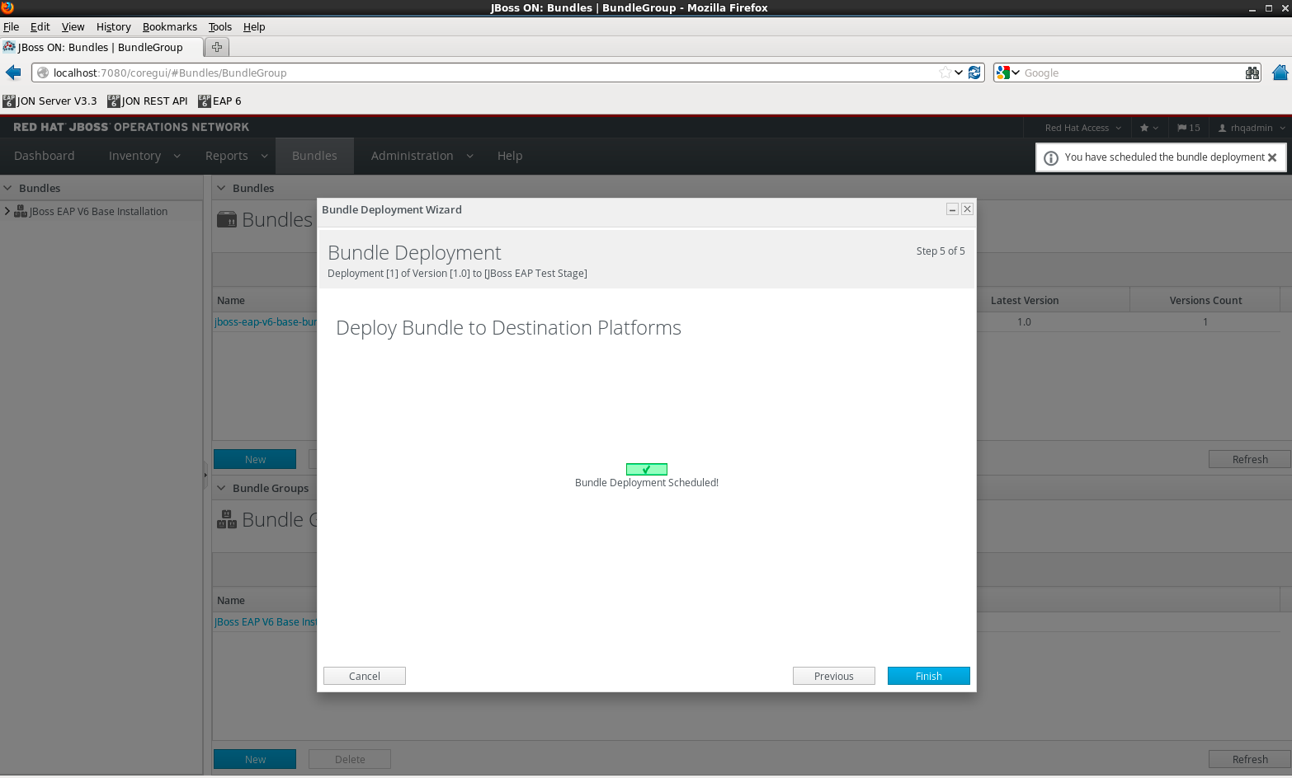This screenshot has height=778, width=1292.
Task: Dismiss the scheduled deployment notification
Action: [x=1272, y=157]
